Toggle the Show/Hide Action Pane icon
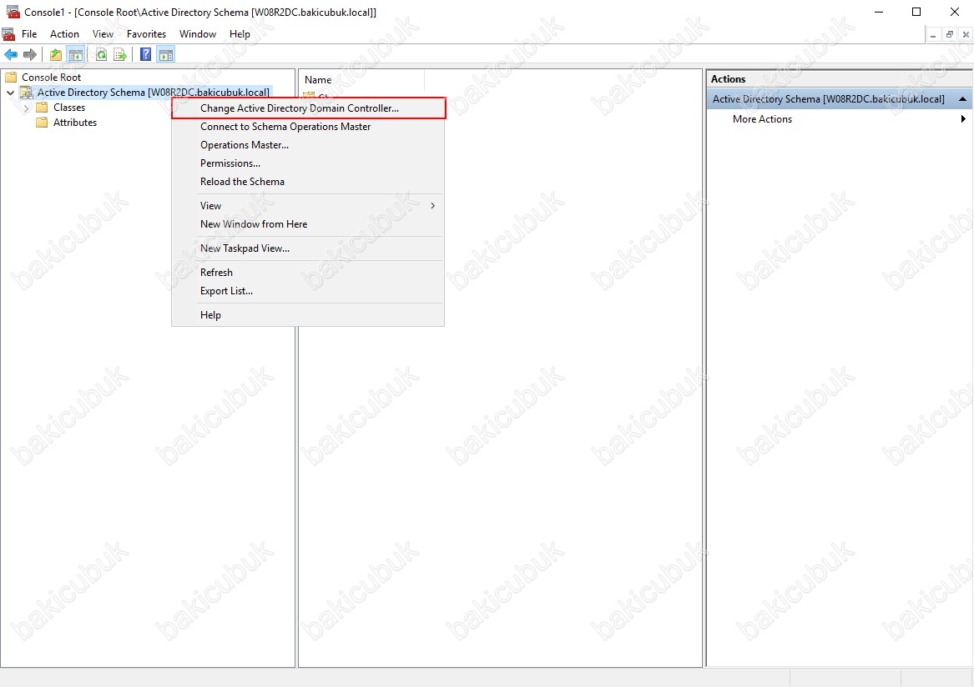This screenshot has height=687, width=974. tap(166, 55)
